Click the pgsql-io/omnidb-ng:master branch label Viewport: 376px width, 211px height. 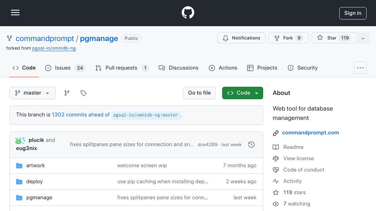tap(146, 115)
